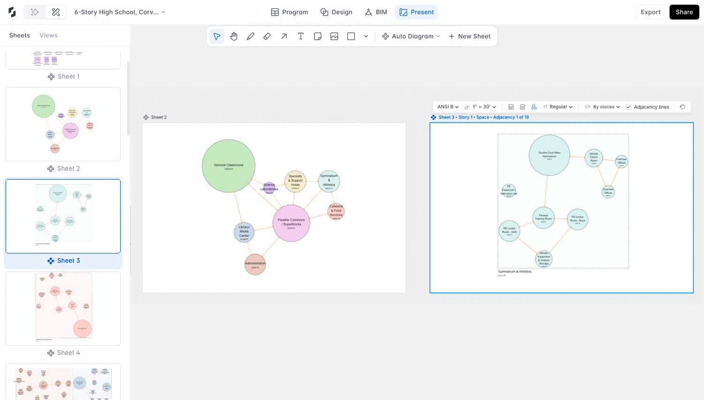Expand the By stories dropdown
This screenshot has width=704, height=400.
pos(602,107)
